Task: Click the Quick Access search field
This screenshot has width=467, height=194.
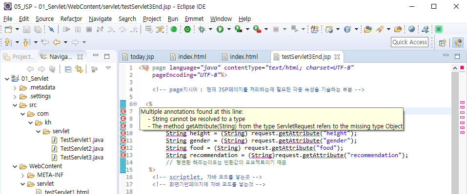Action: (x=409, y=42)
